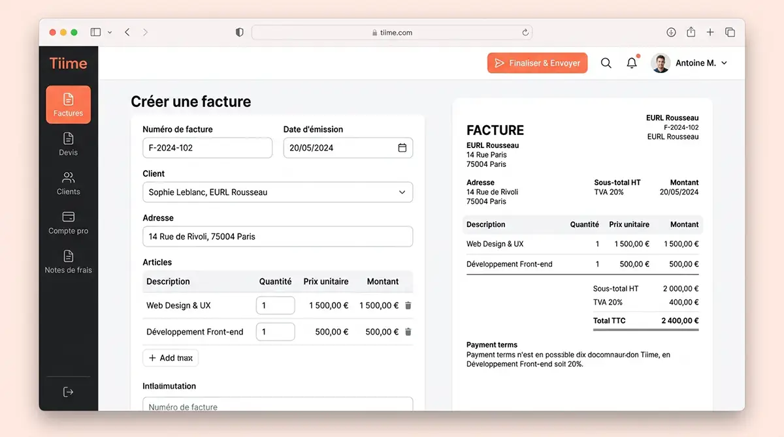Screen dimensions: 784x437
Task: Reload the tiime.com page
Action: pos(525,32)
